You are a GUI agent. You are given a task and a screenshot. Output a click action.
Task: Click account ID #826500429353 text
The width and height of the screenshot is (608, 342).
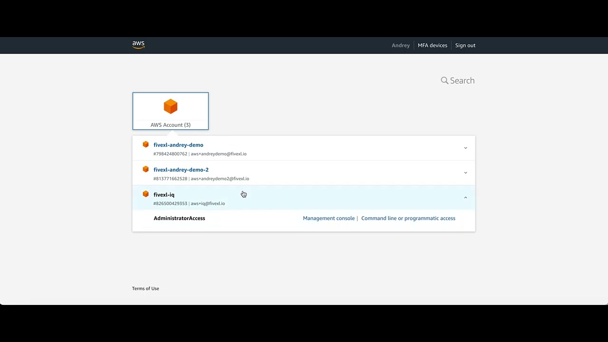(x=170, y=203)
